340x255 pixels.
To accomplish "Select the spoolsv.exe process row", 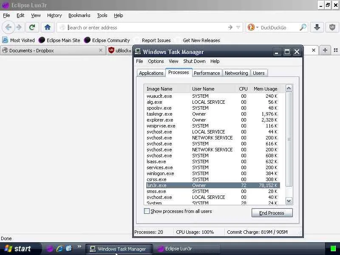I will 213,108.
